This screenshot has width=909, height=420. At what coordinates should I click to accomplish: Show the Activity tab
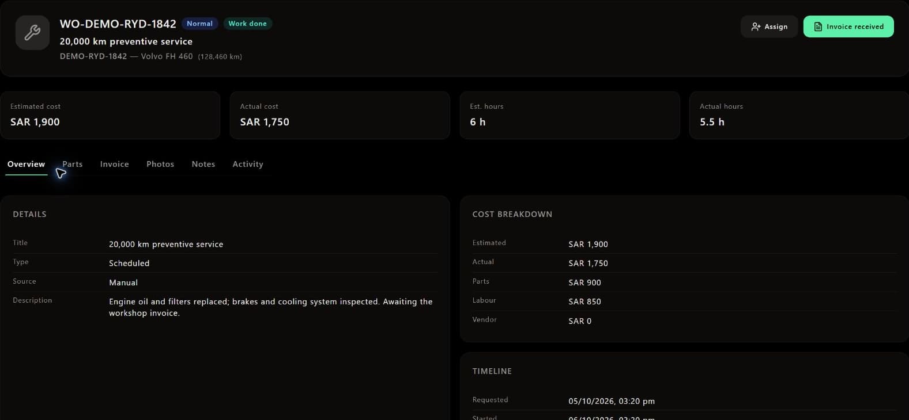coord(248,164)
